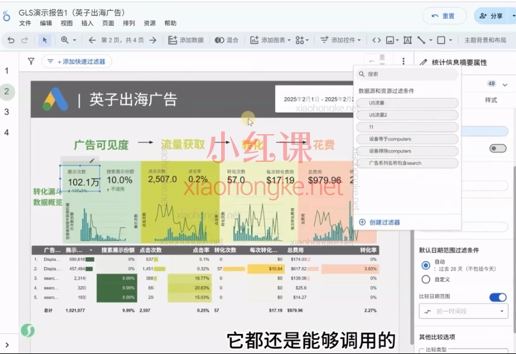
Task: Select the line drawing tool
Action: [x=421, y=40]
